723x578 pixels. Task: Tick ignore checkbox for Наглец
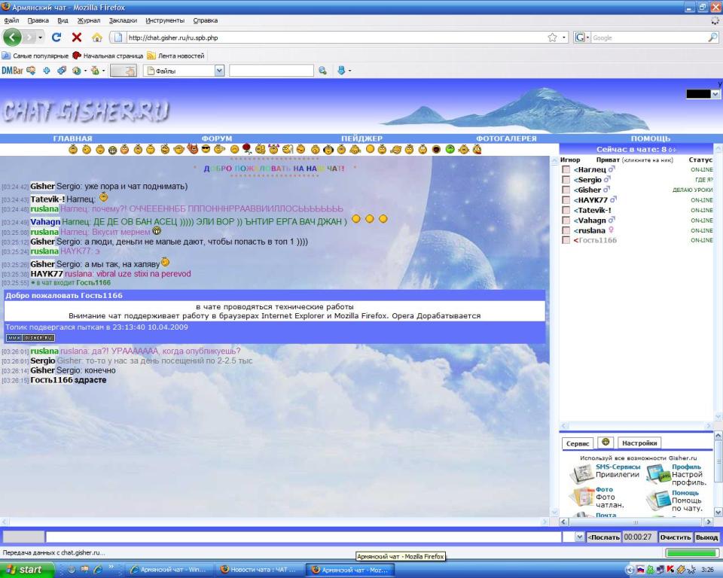pos(566,170)
